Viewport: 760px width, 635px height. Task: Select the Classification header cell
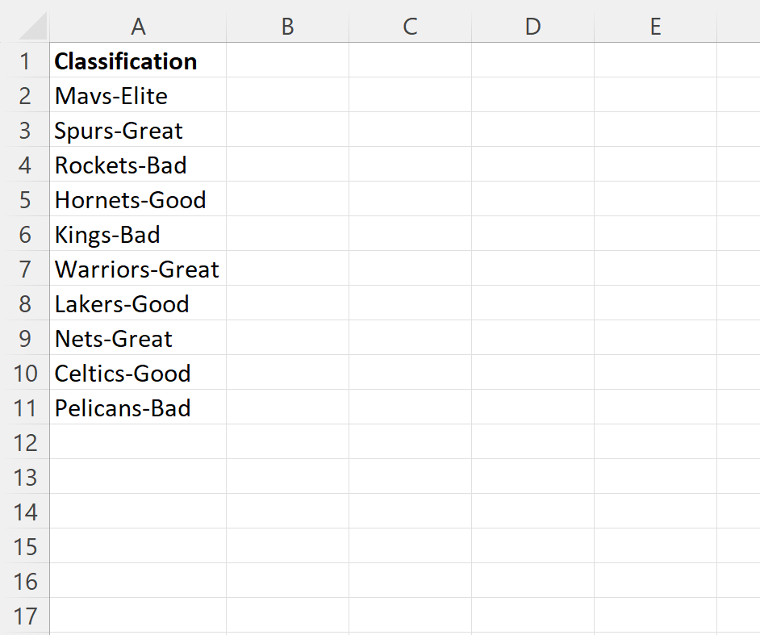tap(138, 61)
